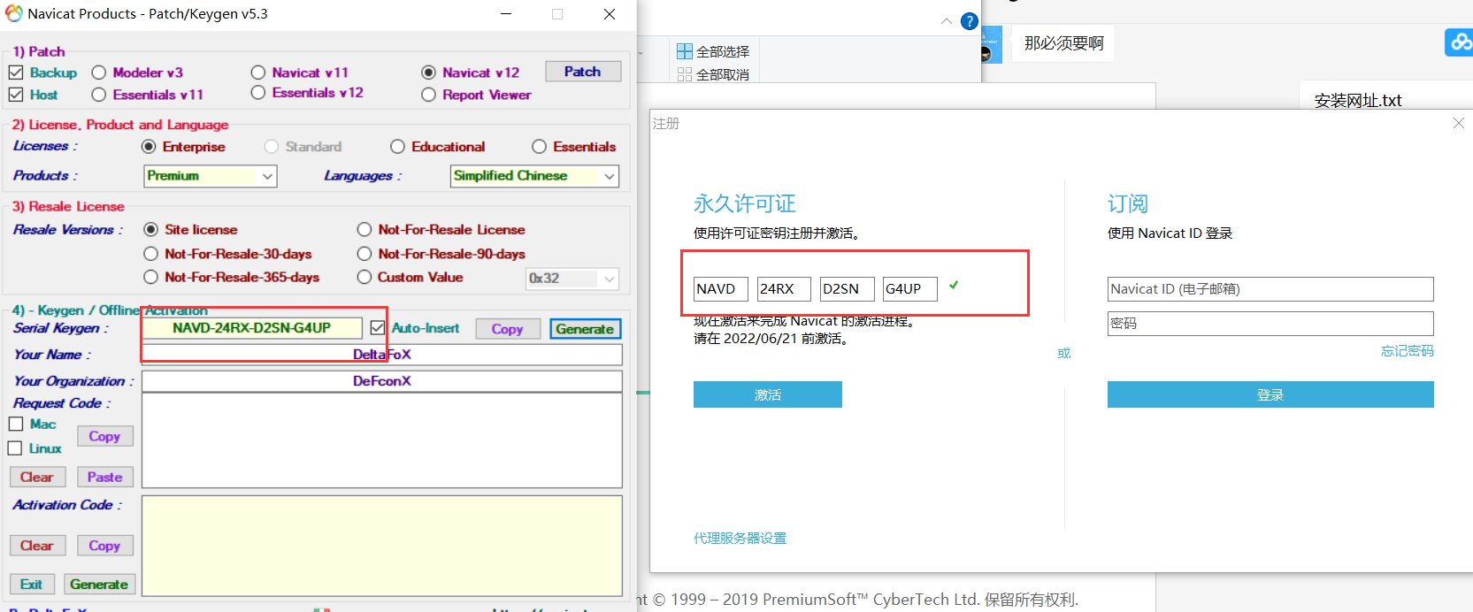Collapse the panel using the up chevron icon

(x=947, y=21)
